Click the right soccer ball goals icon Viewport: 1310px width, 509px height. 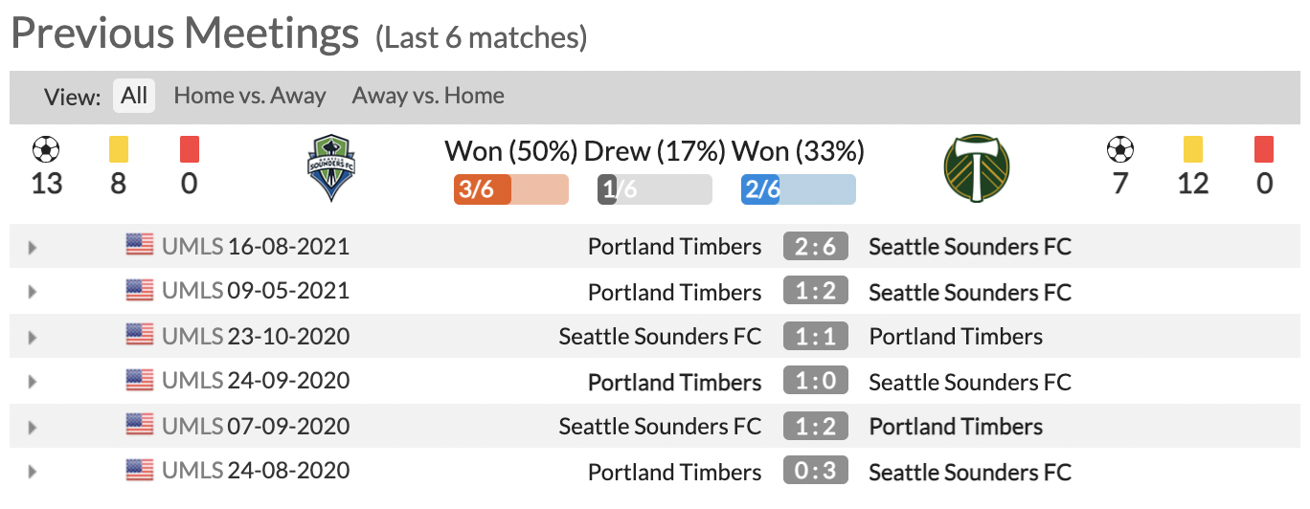pos(1120,149)
